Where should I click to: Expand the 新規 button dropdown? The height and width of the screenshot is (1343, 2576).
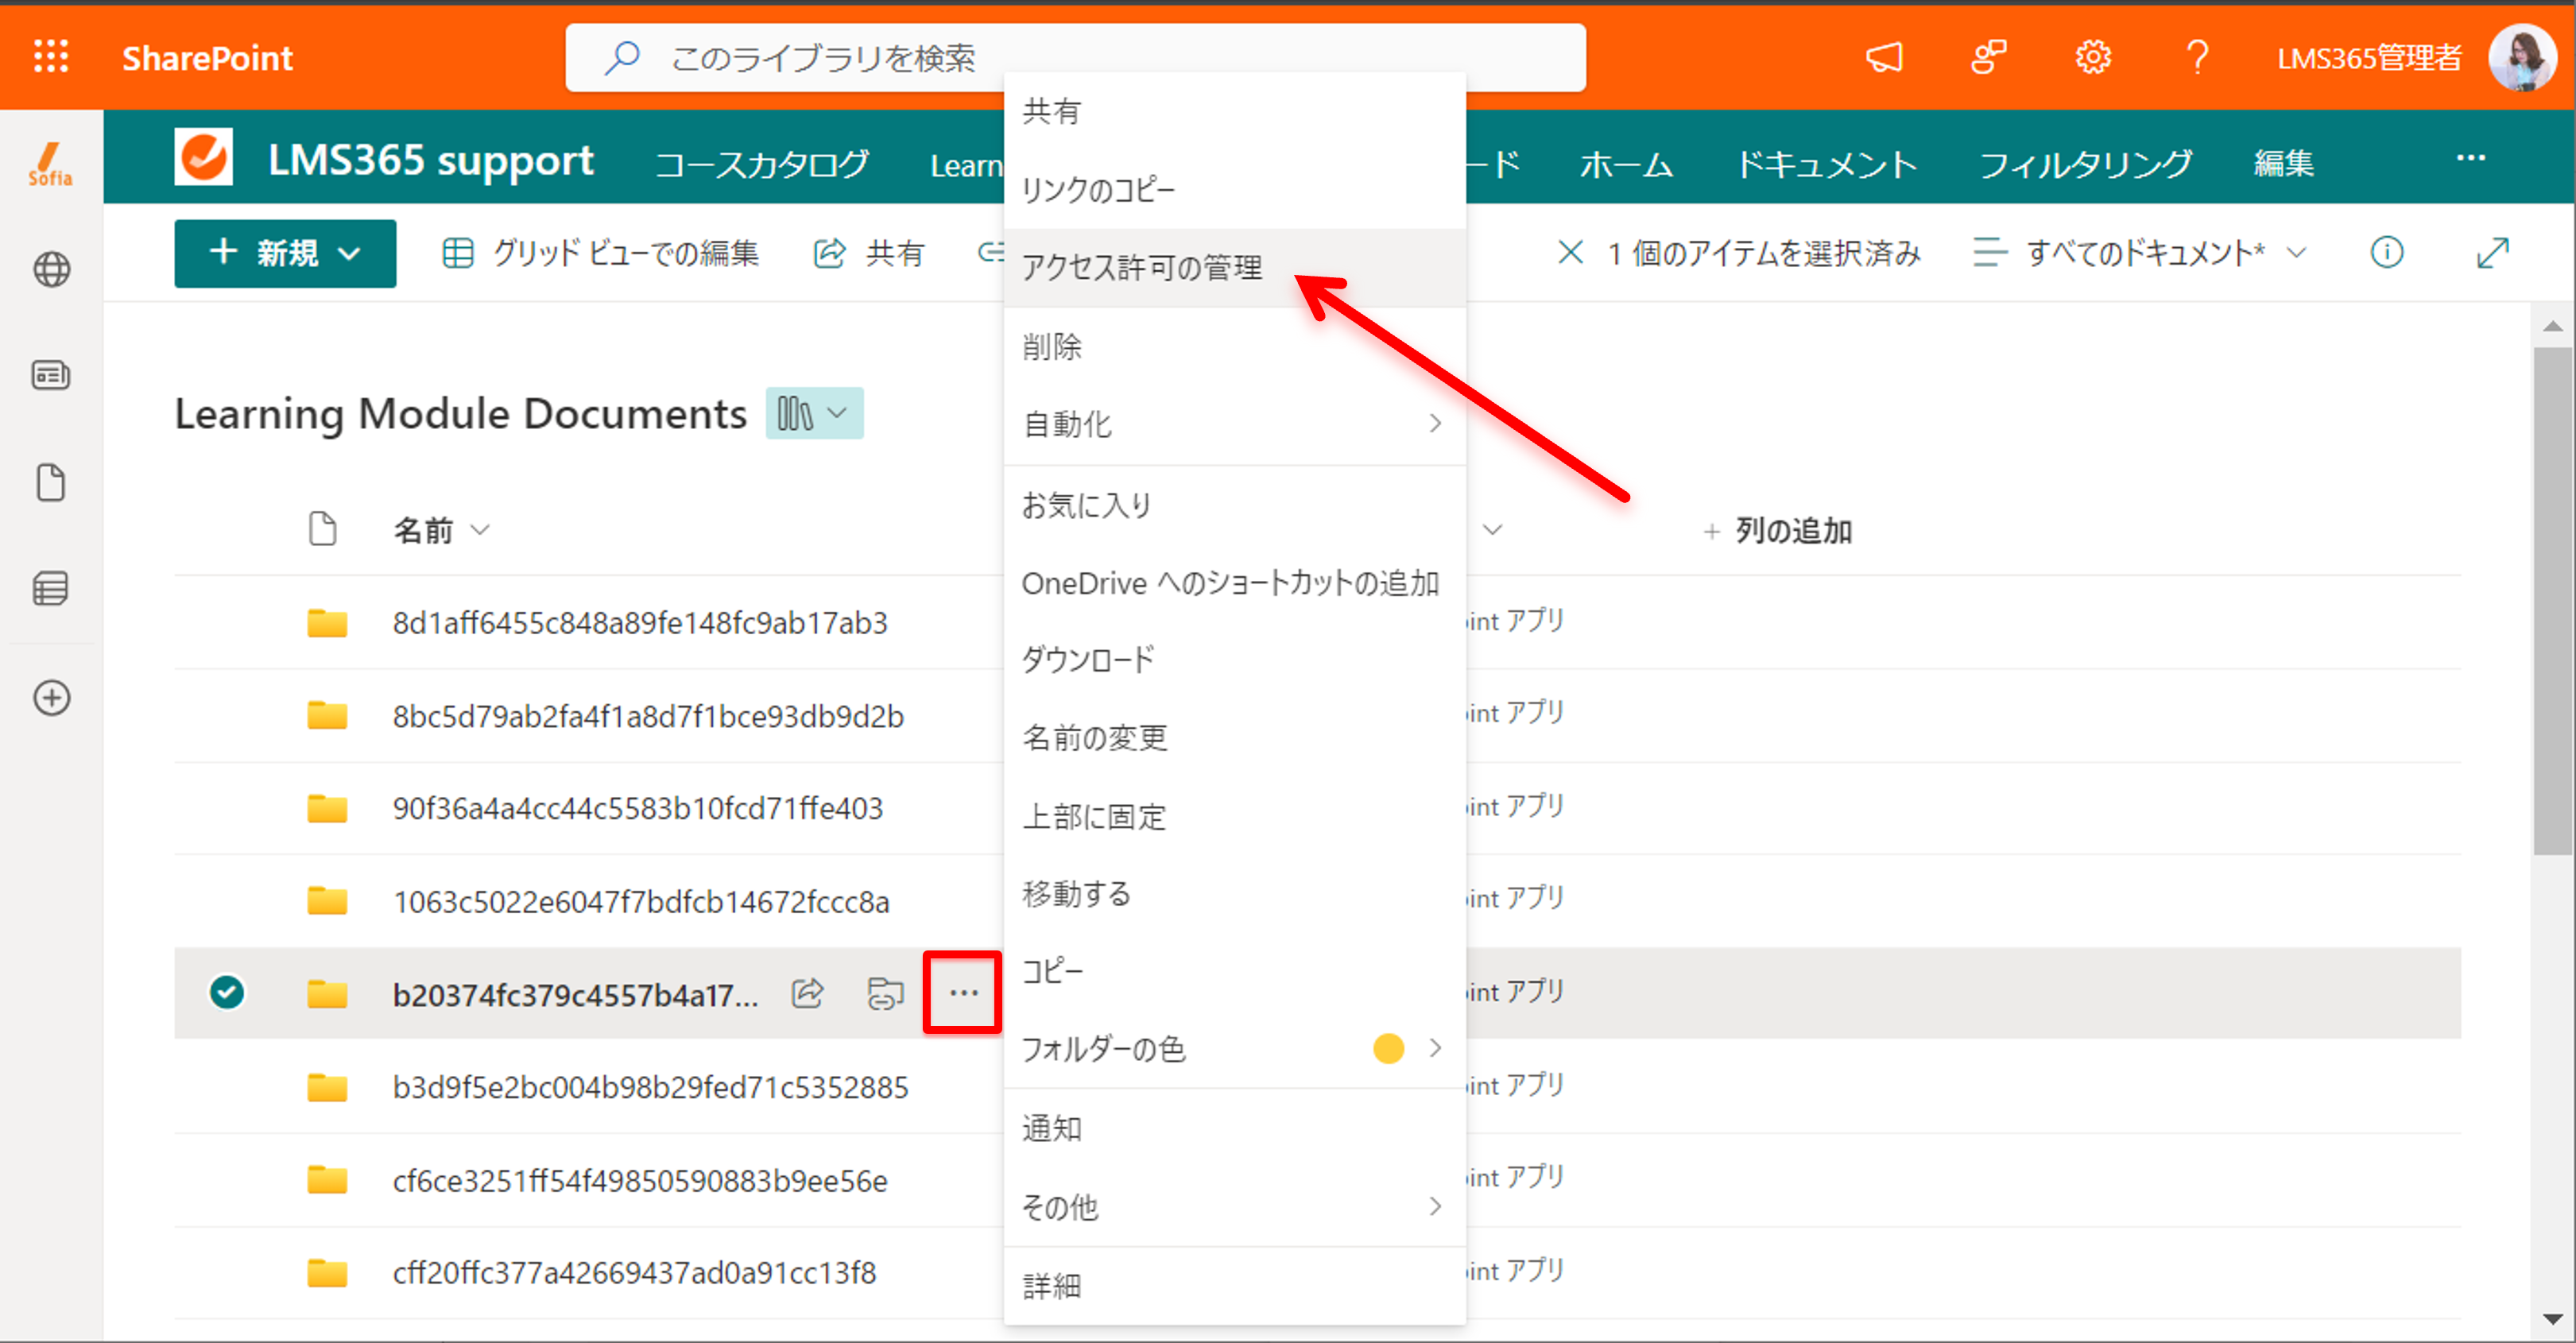(349, 253)
